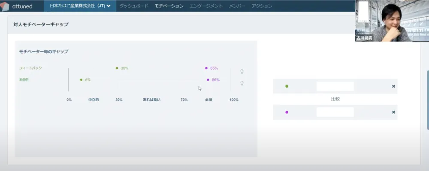Select the アクション tab
This screenshot has height=171, width=429.
(x=262, y=6)
